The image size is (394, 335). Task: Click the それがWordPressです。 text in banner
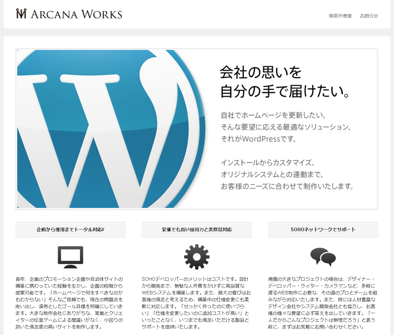[x=258, y=139]
